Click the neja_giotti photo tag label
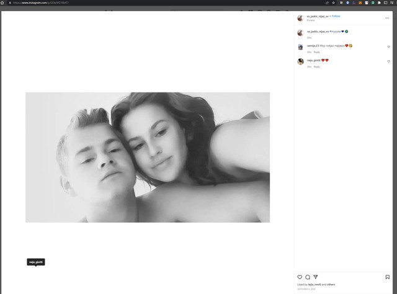 [36, 262]
